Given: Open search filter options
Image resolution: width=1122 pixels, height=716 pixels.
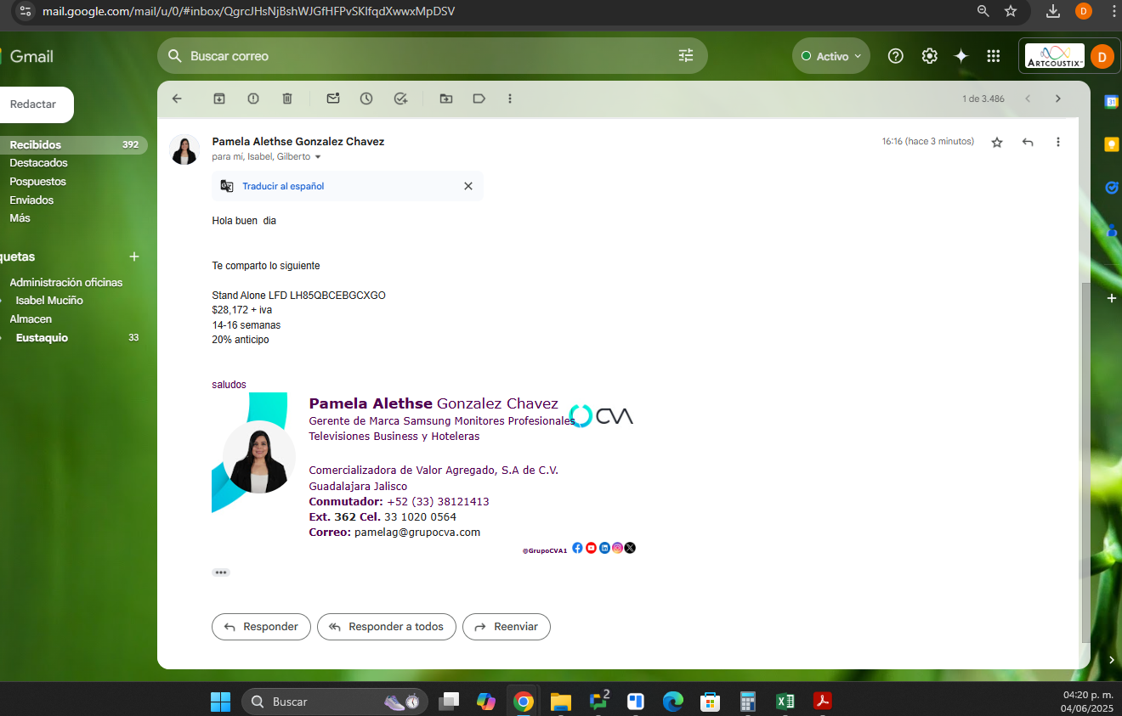Looking at the screenshot, I should [686, 56].
